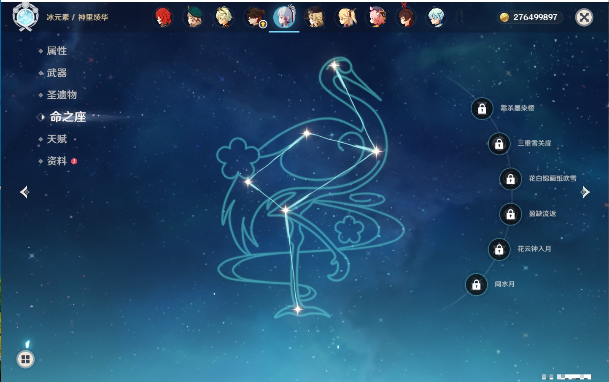Select the light-blue-haired character avatar
Screen dimensions: 609x382
436,18
